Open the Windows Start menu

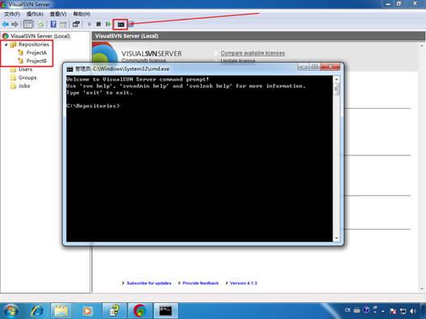pyautogui.click(x=11, y=311)
